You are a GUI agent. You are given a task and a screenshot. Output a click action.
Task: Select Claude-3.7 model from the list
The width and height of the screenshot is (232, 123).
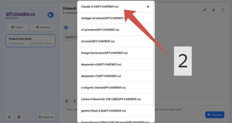pos(115,6)
